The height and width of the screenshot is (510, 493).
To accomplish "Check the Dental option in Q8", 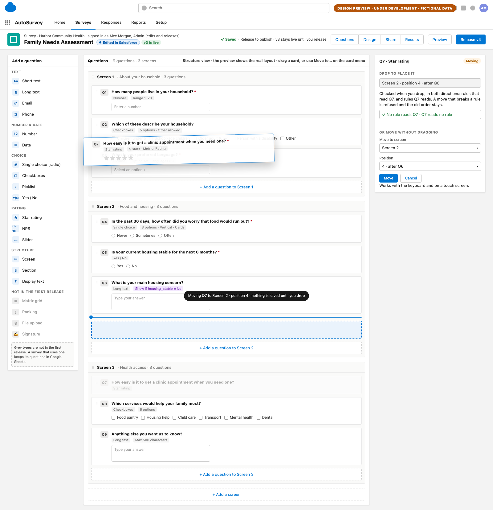I will [259, 418].
